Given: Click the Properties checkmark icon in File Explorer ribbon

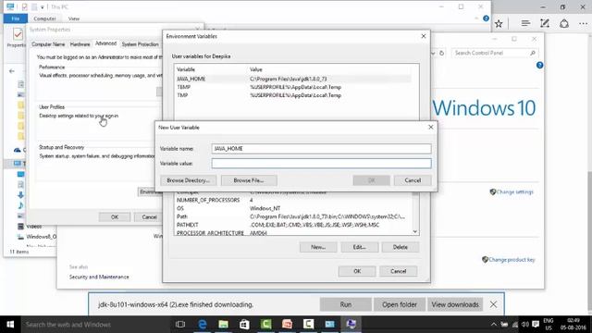Looking at the screenshot, I should [x=18, y=35].
